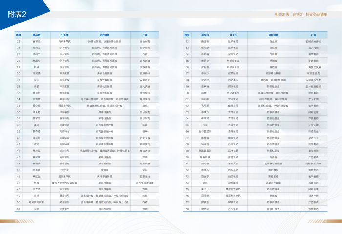
Task: Click the 分子名 header in left table
Action: click(65, 35)
